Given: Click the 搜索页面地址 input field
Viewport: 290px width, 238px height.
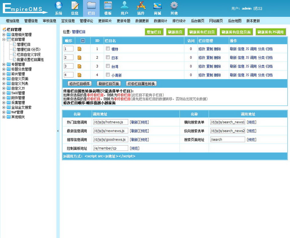Looking at the screenshot, I should [227, 139].
